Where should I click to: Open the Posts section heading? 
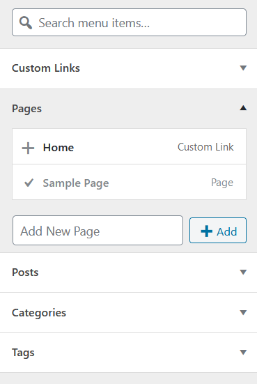25,272
